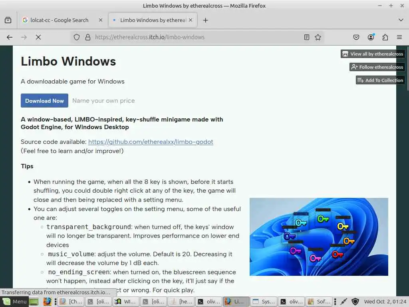Switch to the 'Sof...' taskbar window
Screen dimensions: 409x307
[x=319, y=301]
